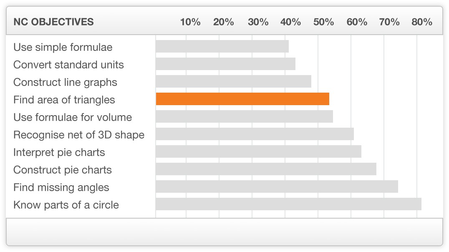Select the Know parts of a circle label

pos(66,205)
